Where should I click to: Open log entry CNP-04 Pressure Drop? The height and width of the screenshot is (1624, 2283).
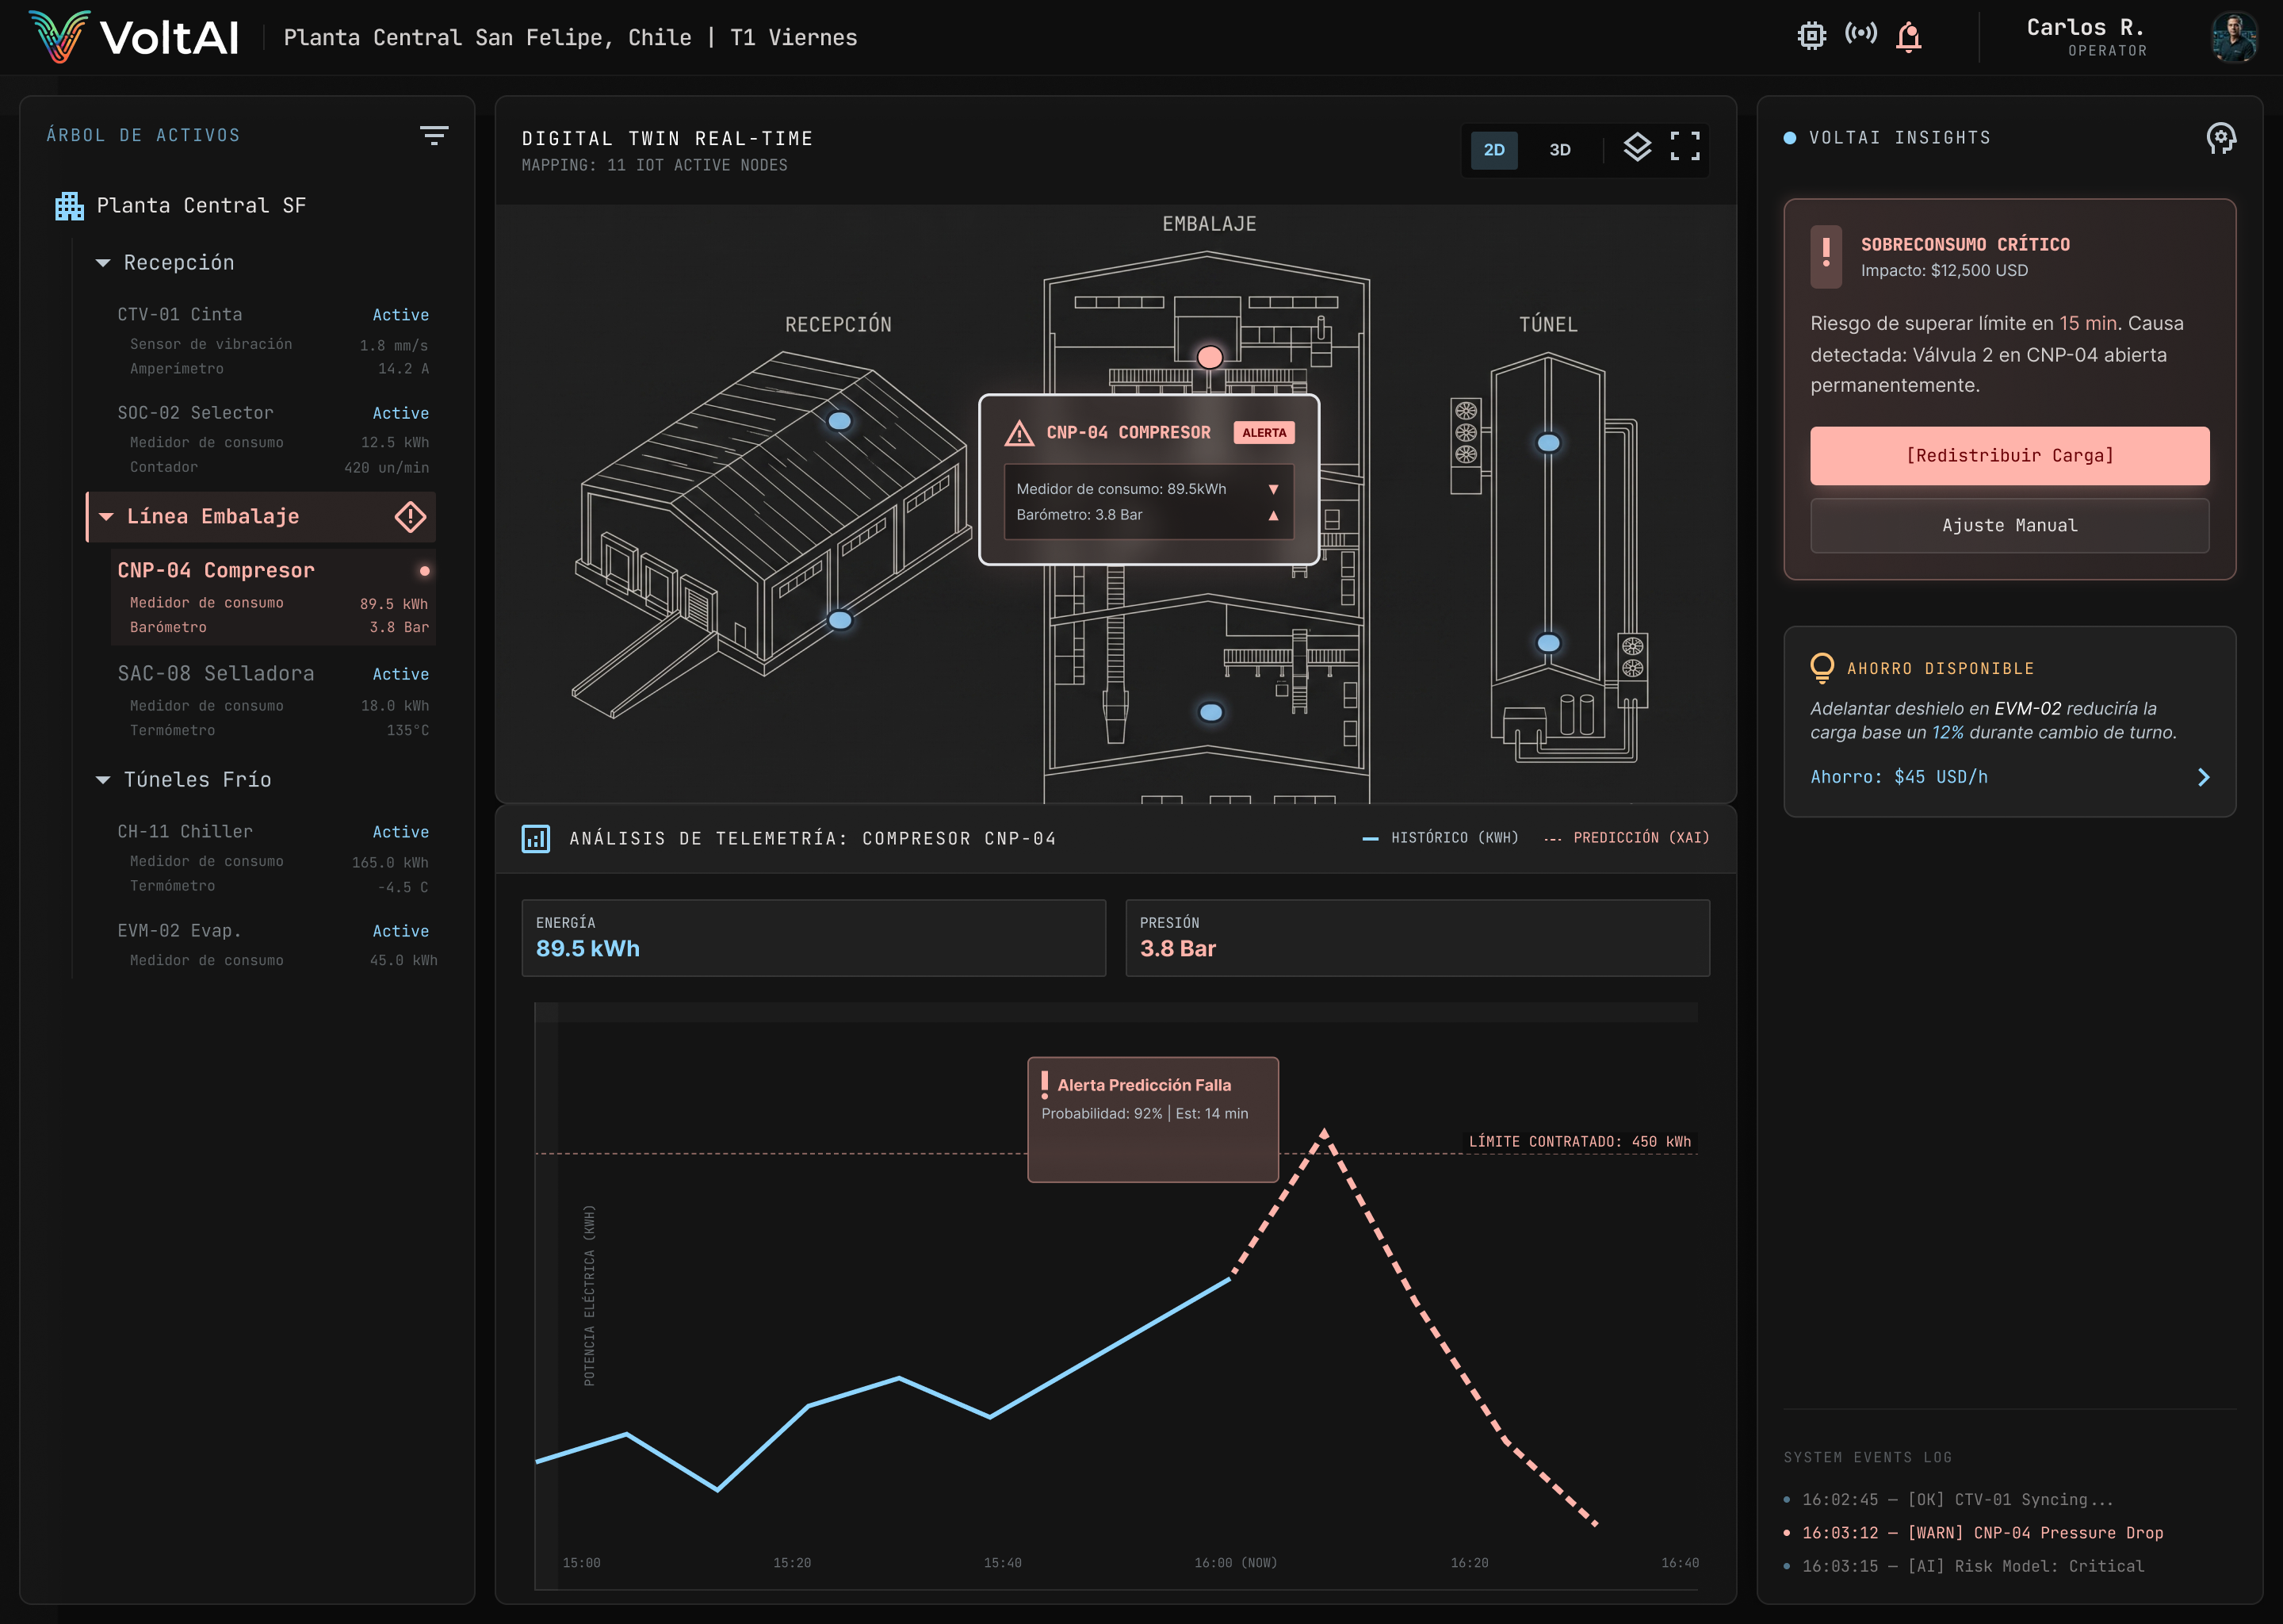coord(1973,1532)
